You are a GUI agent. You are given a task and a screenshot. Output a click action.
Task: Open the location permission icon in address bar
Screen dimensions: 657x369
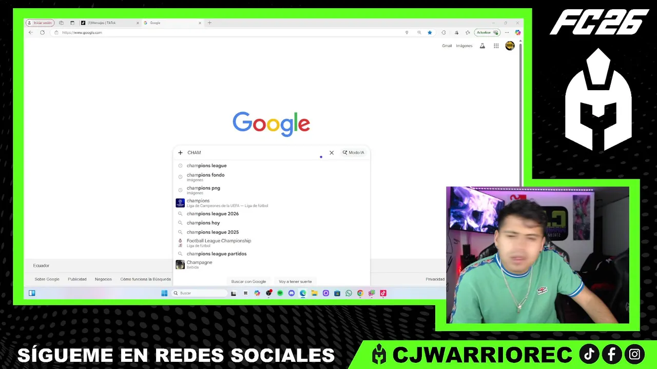coord(407,32)
